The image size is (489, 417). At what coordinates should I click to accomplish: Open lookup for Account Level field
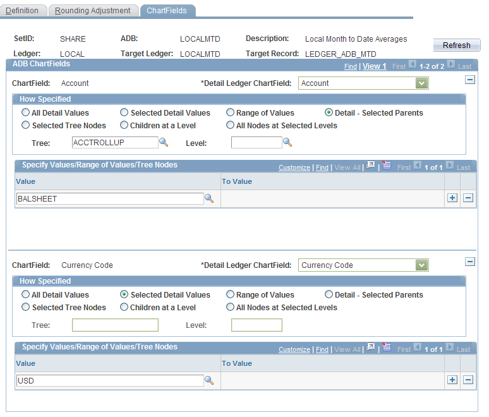coord(287,143)
